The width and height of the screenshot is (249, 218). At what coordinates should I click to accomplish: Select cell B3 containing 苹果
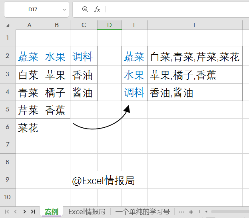coord(56,74)
